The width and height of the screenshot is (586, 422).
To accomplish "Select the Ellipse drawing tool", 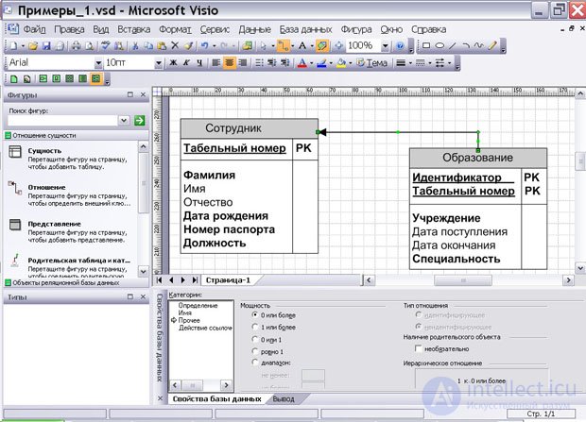I will pyautogui.click(x=439, y=45).
